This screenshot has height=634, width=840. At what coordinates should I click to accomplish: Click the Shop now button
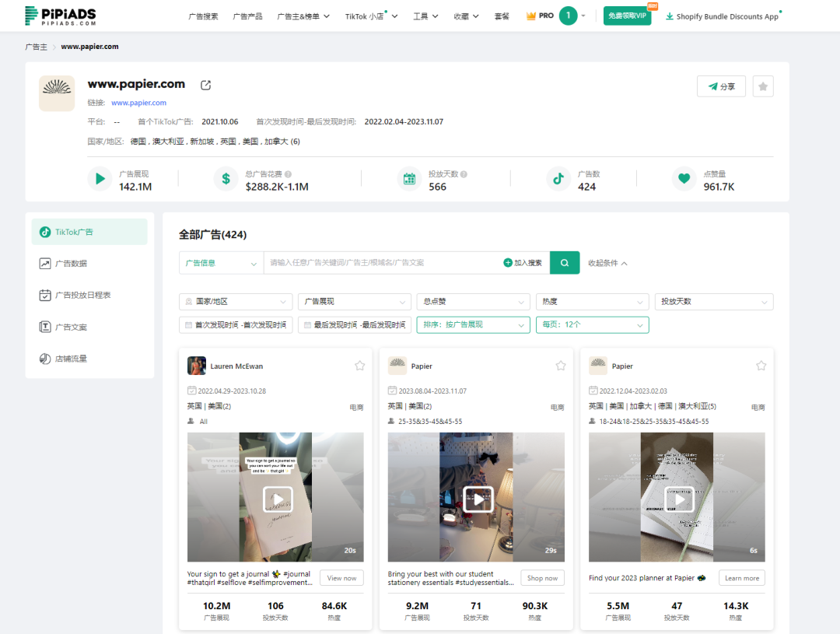coord(542,578)
